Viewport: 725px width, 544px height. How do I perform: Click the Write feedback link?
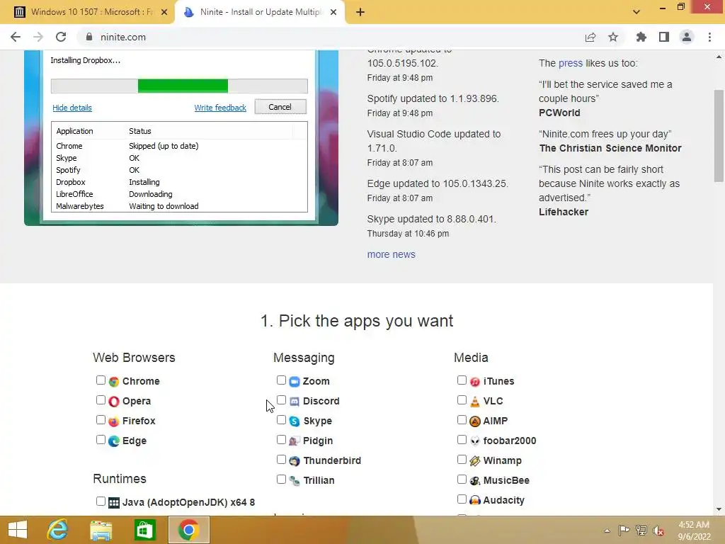pos(220,108)
